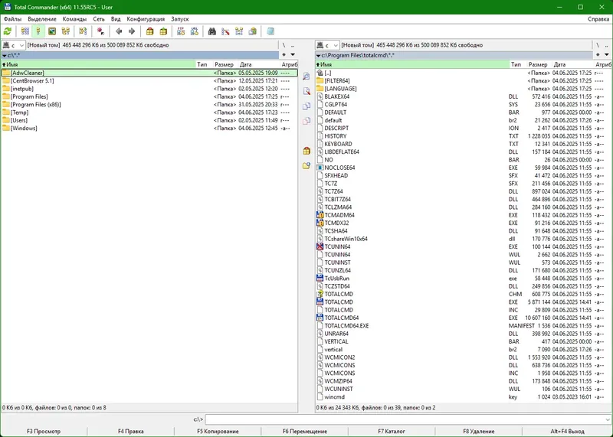Expand the command line history dropdown
The image size is (613, 437).
608,419
